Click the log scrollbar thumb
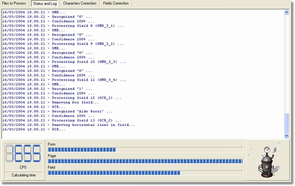This screenshot has height=186, width=295. click(286, 123)
